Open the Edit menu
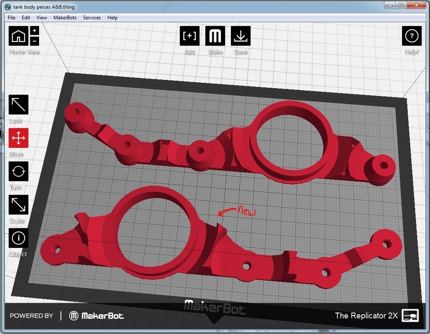The height and width of the screenshot is (334, 430). click(x=26, y=18)
